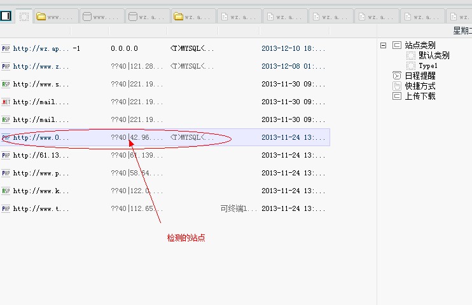This screenshot has height=305, width=472.
Task: Click the .NET icon beside the first http://mail row
Action: [x=6, y=102]
